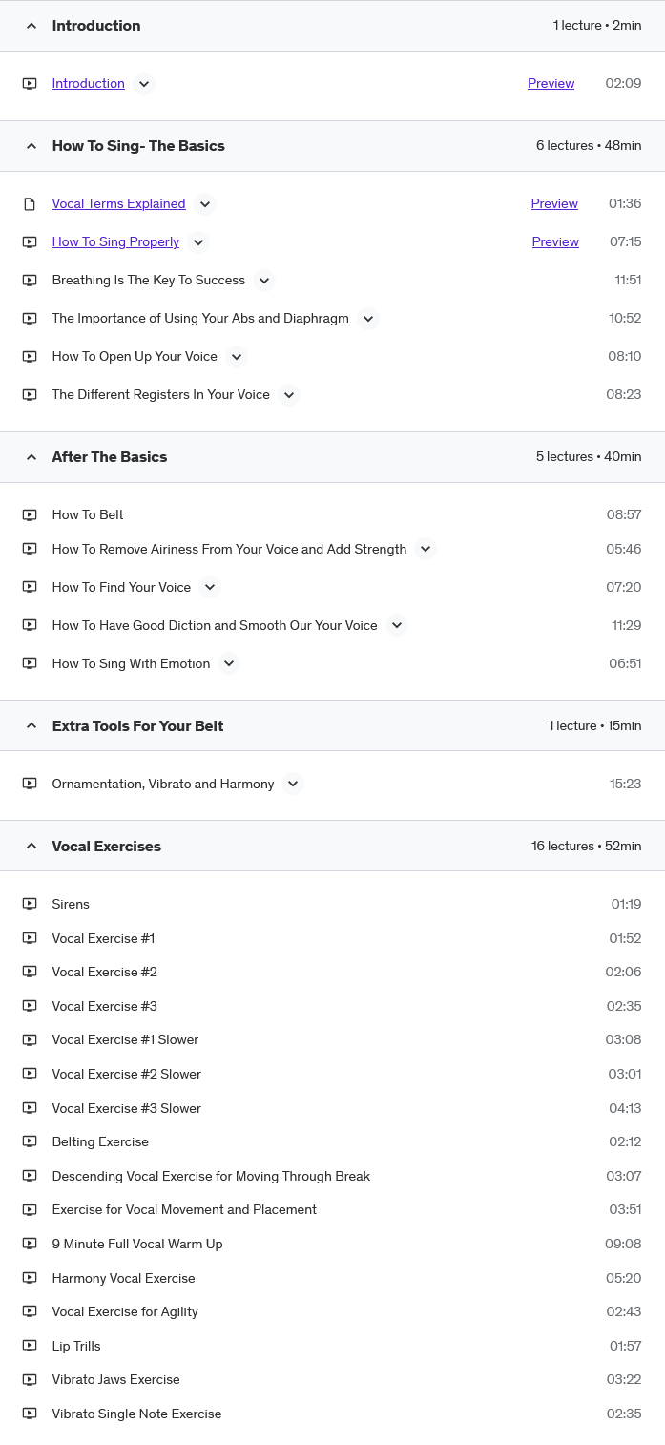665x1445 pixels.
Task: Expand details chevron for How To Find Your Voice
Action: click(x=210, y=588)
